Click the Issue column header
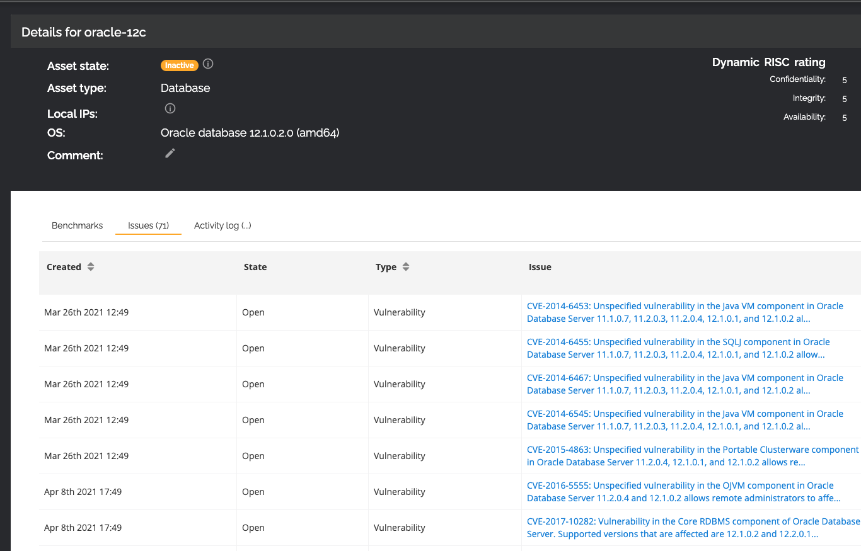The height and width of the screenshot is (551, 861). pos(540,267)
